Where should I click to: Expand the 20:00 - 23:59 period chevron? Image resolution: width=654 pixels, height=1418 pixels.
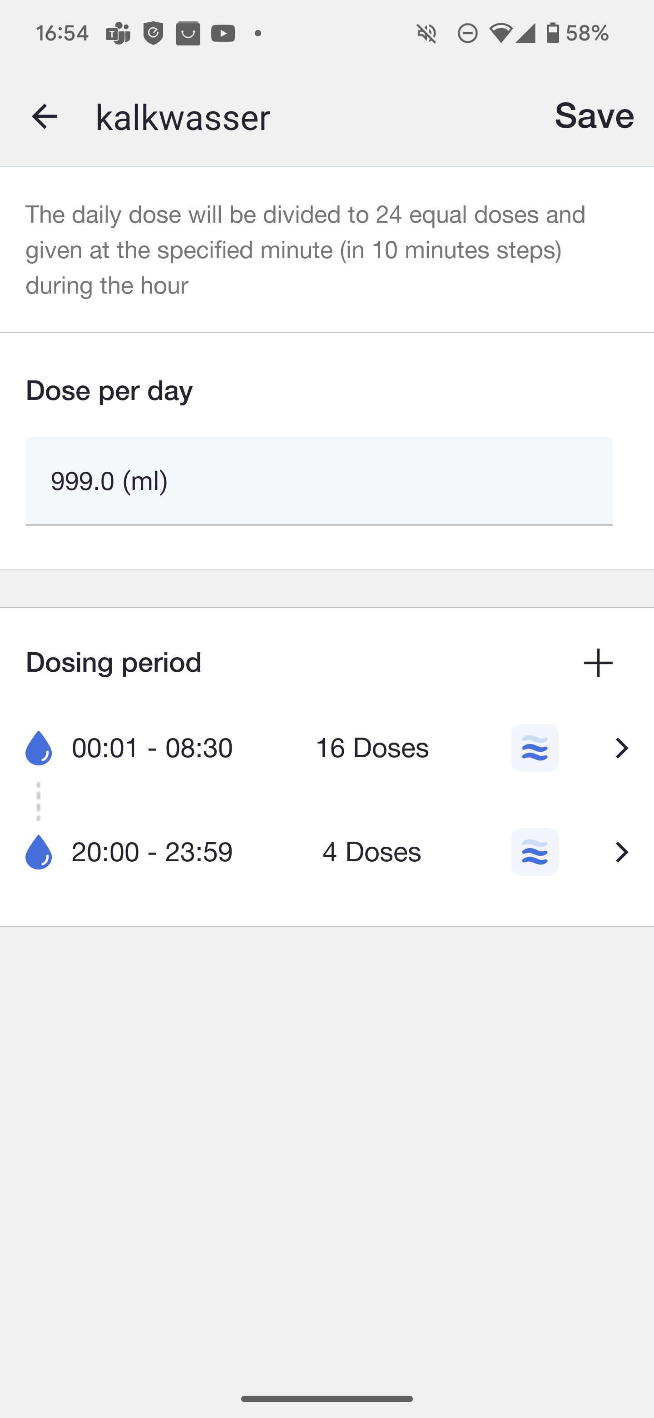click(x=622, y=852)
